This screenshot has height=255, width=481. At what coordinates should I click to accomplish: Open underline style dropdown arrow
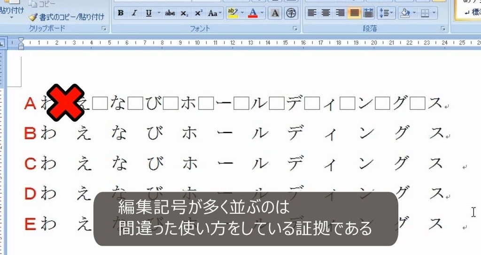tap(159, 13)
